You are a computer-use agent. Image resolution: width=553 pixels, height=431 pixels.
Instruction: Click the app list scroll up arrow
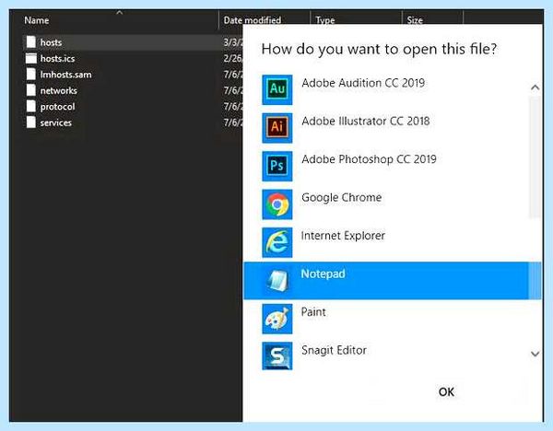coord(535,87)
